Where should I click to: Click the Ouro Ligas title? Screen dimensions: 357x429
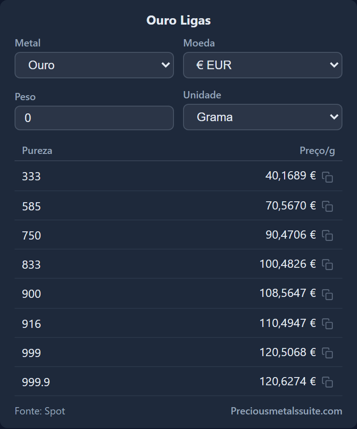tap(178, 20)
